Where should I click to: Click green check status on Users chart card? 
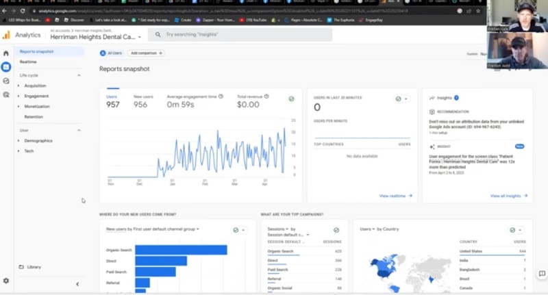(x=292, y=99)
